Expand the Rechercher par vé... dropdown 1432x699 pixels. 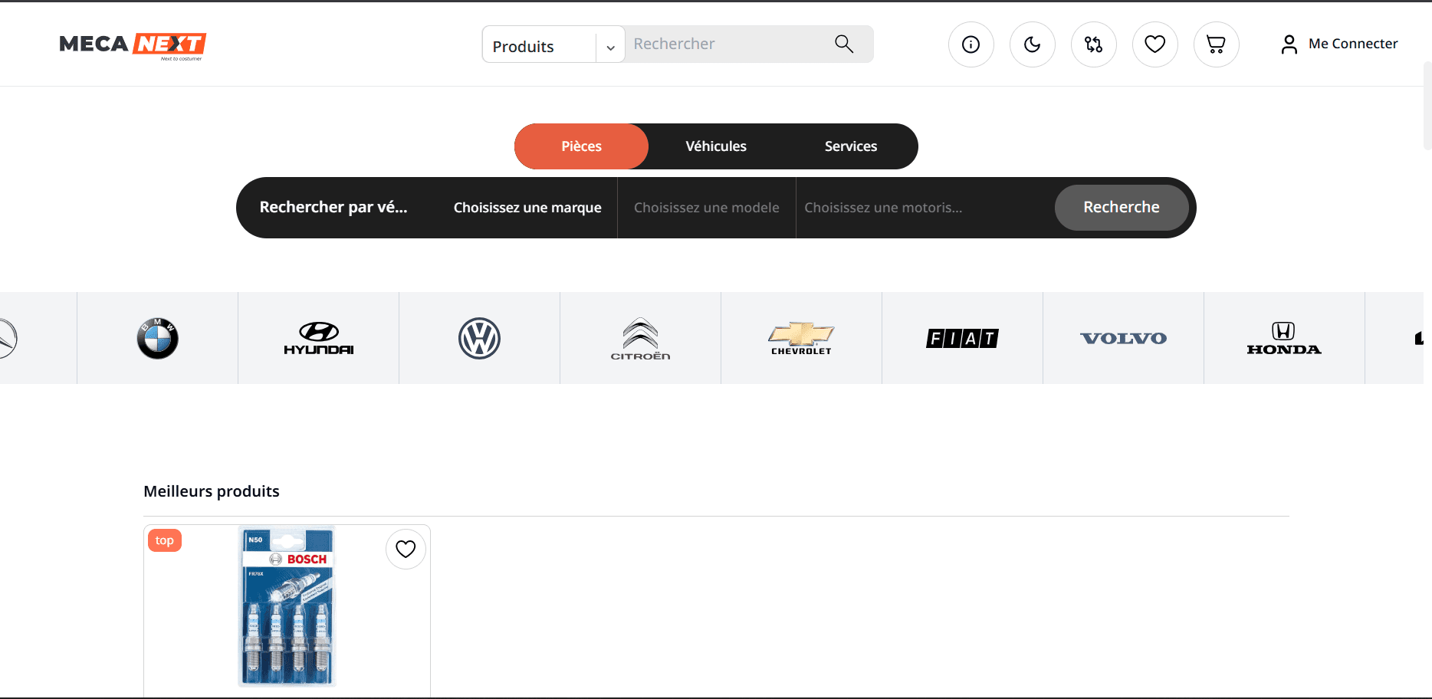pos(333,208)
